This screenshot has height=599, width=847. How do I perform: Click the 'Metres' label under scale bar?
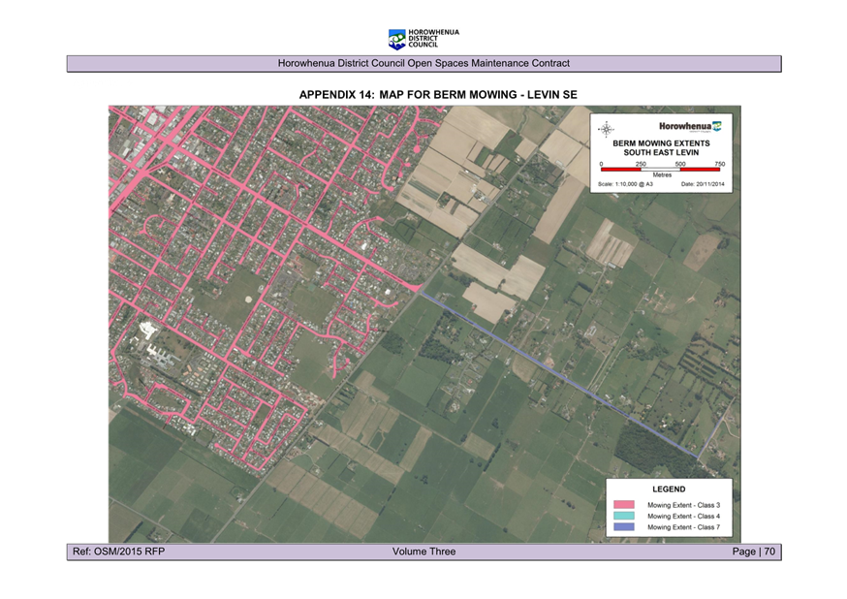coord(662,175)
